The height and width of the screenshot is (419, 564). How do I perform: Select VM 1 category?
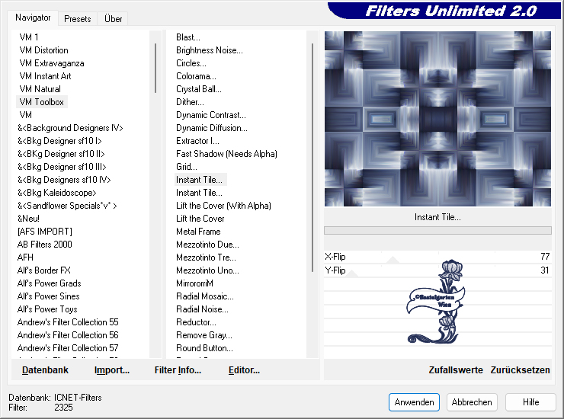tap(29, 37)
